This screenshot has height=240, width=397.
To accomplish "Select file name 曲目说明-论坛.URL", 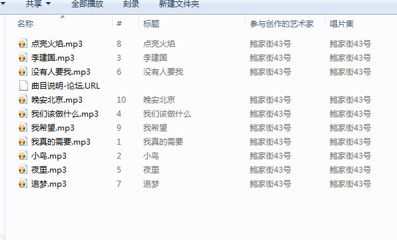I will pyautogui.click(x=65, y=86).
